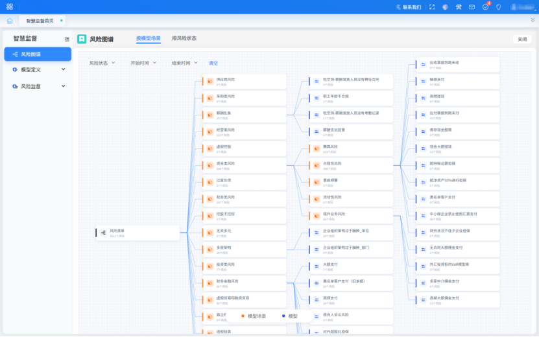
Task: Select the 财务金融风险 node
Action: pyautogui.click(x=245, y=283)
